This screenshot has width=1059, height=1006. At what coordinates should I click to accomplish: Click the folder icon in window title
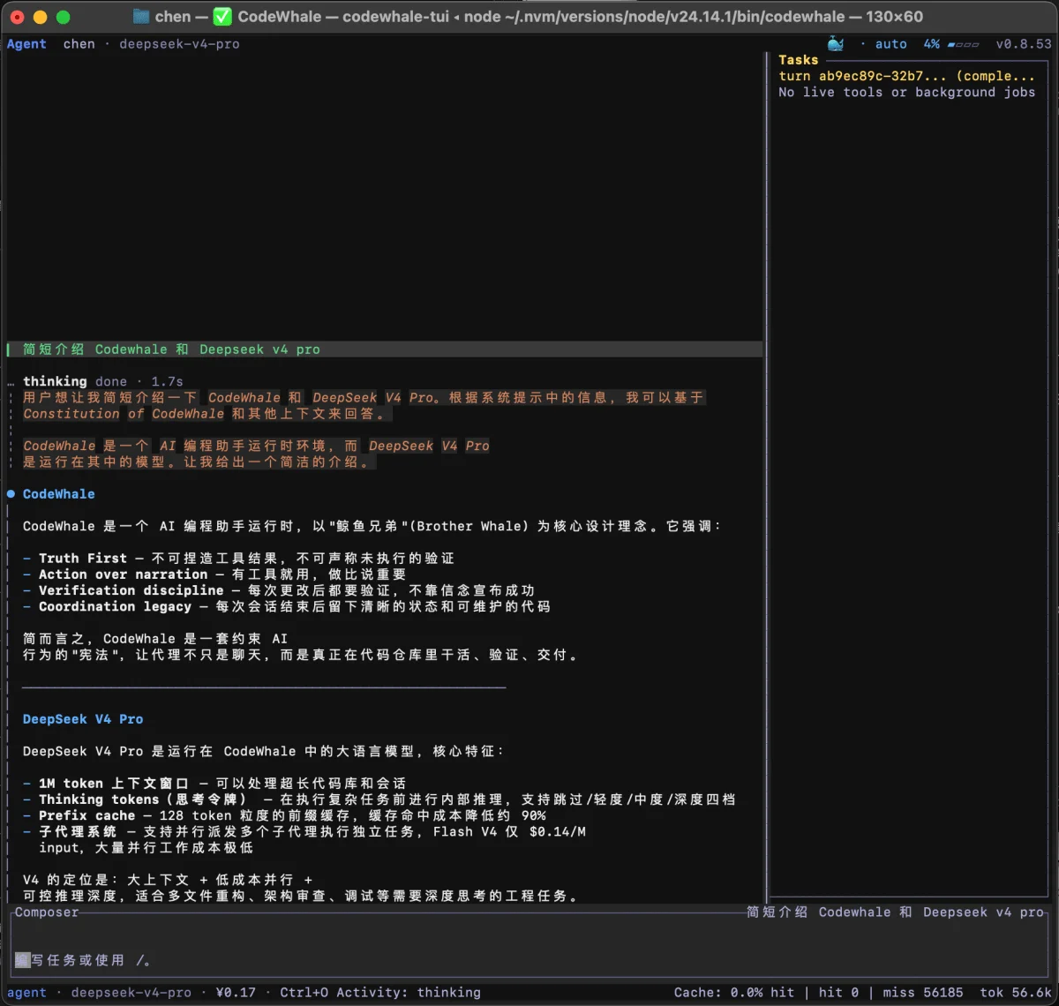pyautogui.click(x=140, y=16)
